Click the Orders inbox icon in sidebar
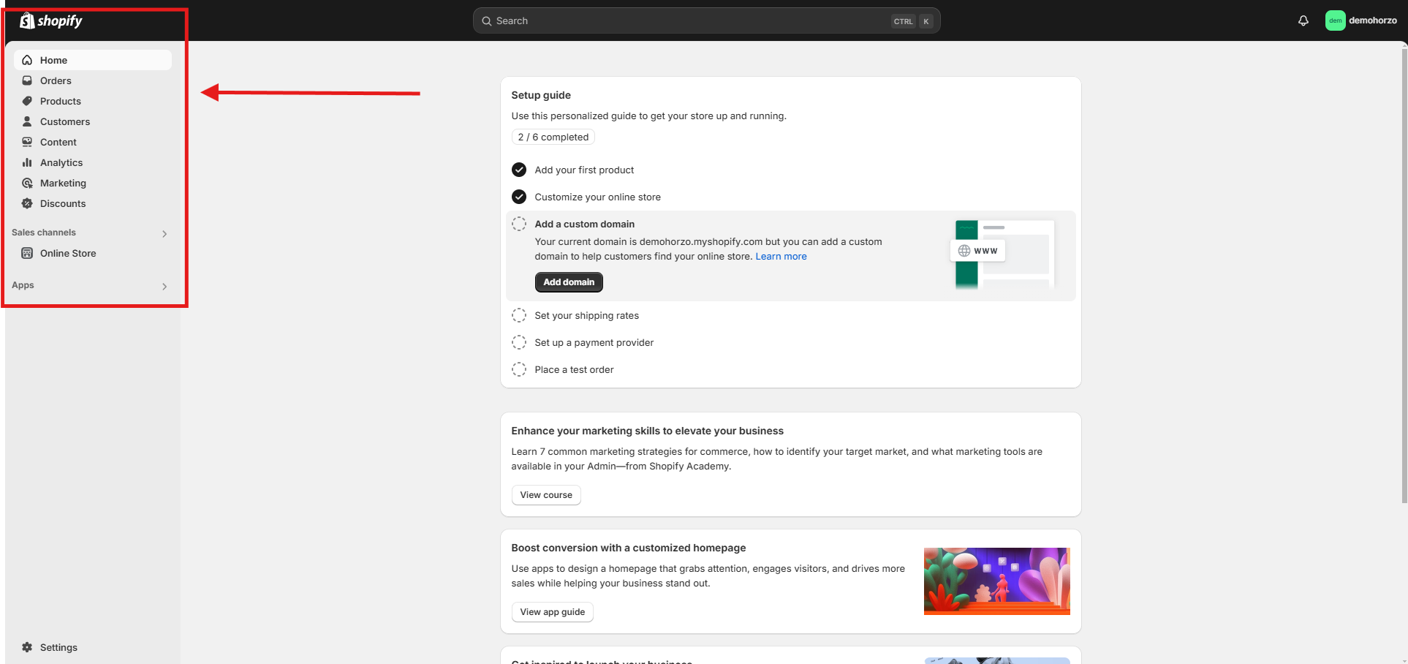The height and width of the screenshot is (664, 1408). 27,80
